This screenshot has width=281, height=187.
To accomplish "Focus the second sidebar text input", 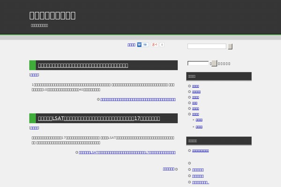I will click(198, 63).
